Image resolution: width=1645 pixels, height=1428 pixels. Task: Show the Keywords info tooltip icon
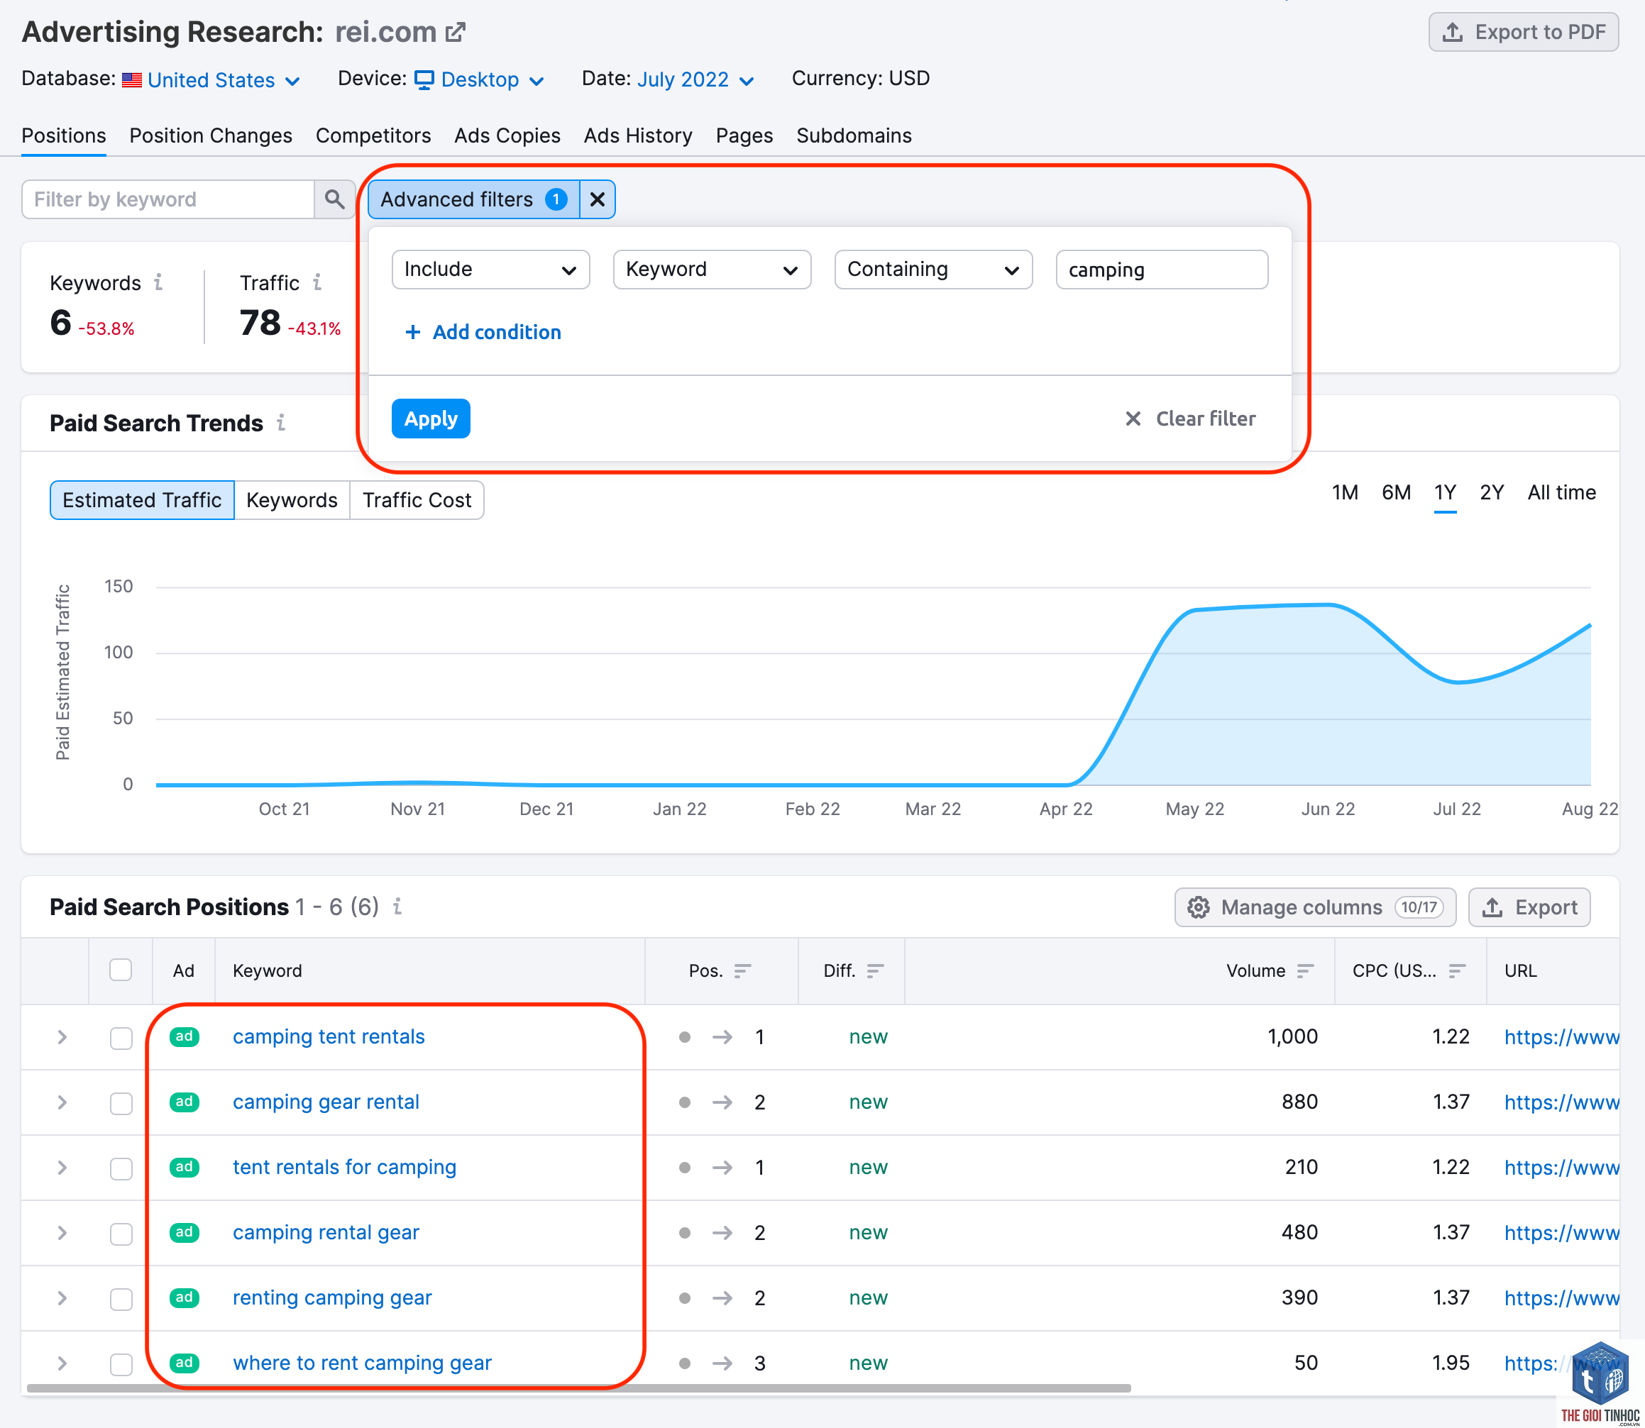click(x=158, y=282)
